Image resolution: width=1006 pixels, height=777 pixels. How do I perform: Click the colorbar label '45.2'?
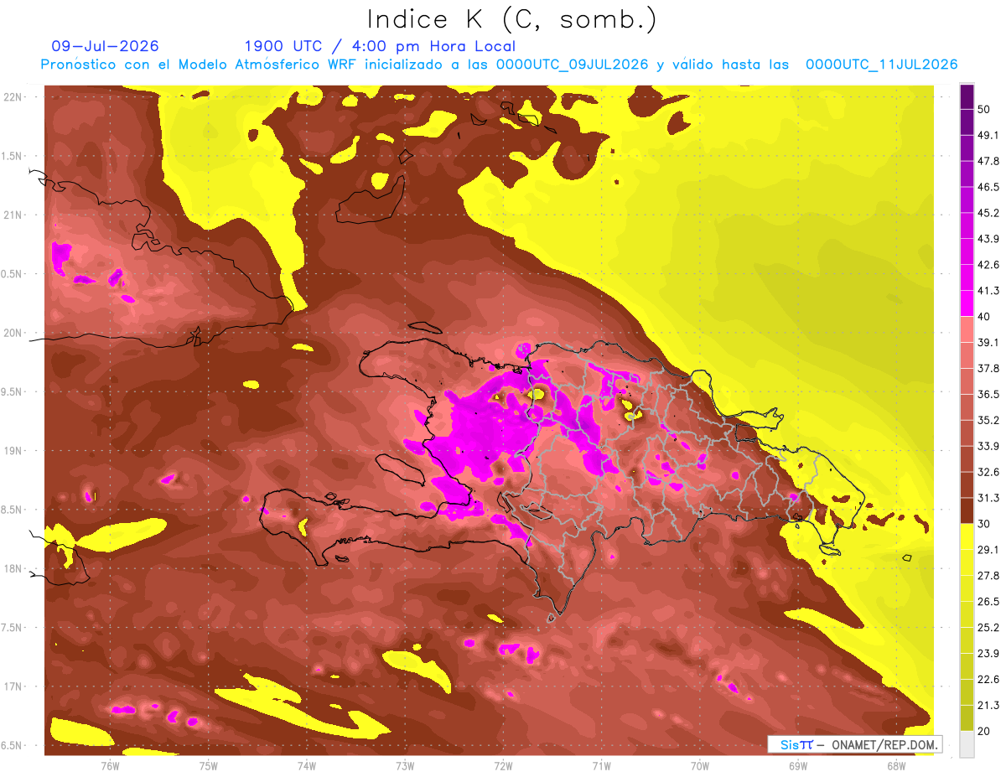coord(989,214)
